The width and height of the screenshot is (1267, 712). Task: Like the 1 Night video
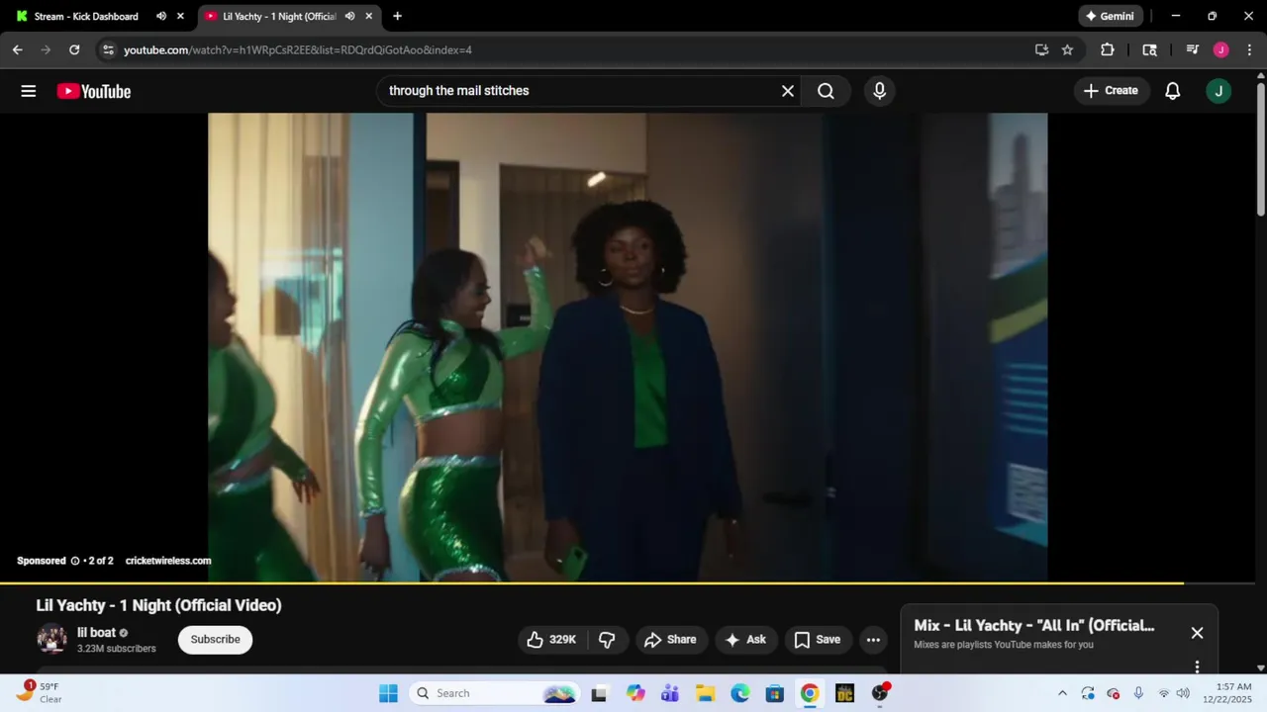point(550,640)
